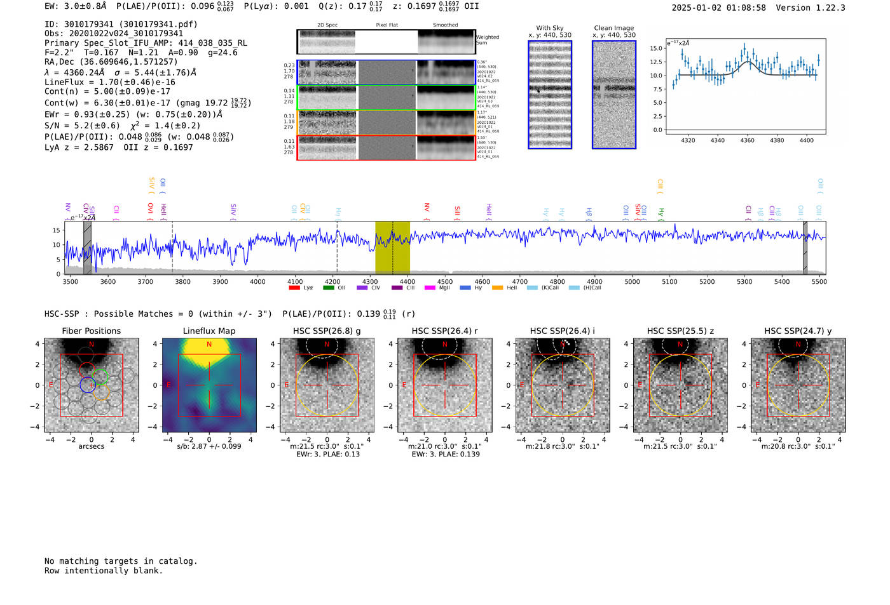Select the (K)CaII legend swatch
890x605 pixels.
pyautogui.click(x=532, y=288)
